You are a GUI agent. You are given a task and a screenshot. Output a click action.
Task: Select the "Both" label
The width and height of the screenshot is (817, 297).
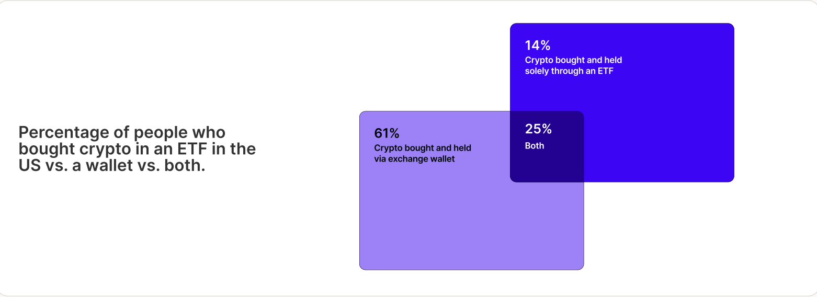coord(535,146)
